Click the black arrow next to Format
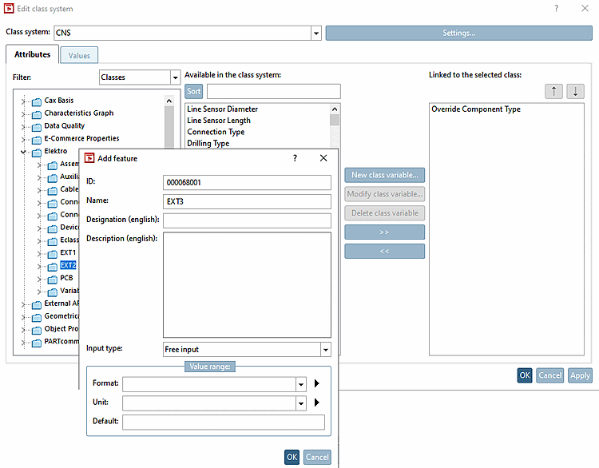The width and height of the screenshot is (599, 468). (317, 383)
